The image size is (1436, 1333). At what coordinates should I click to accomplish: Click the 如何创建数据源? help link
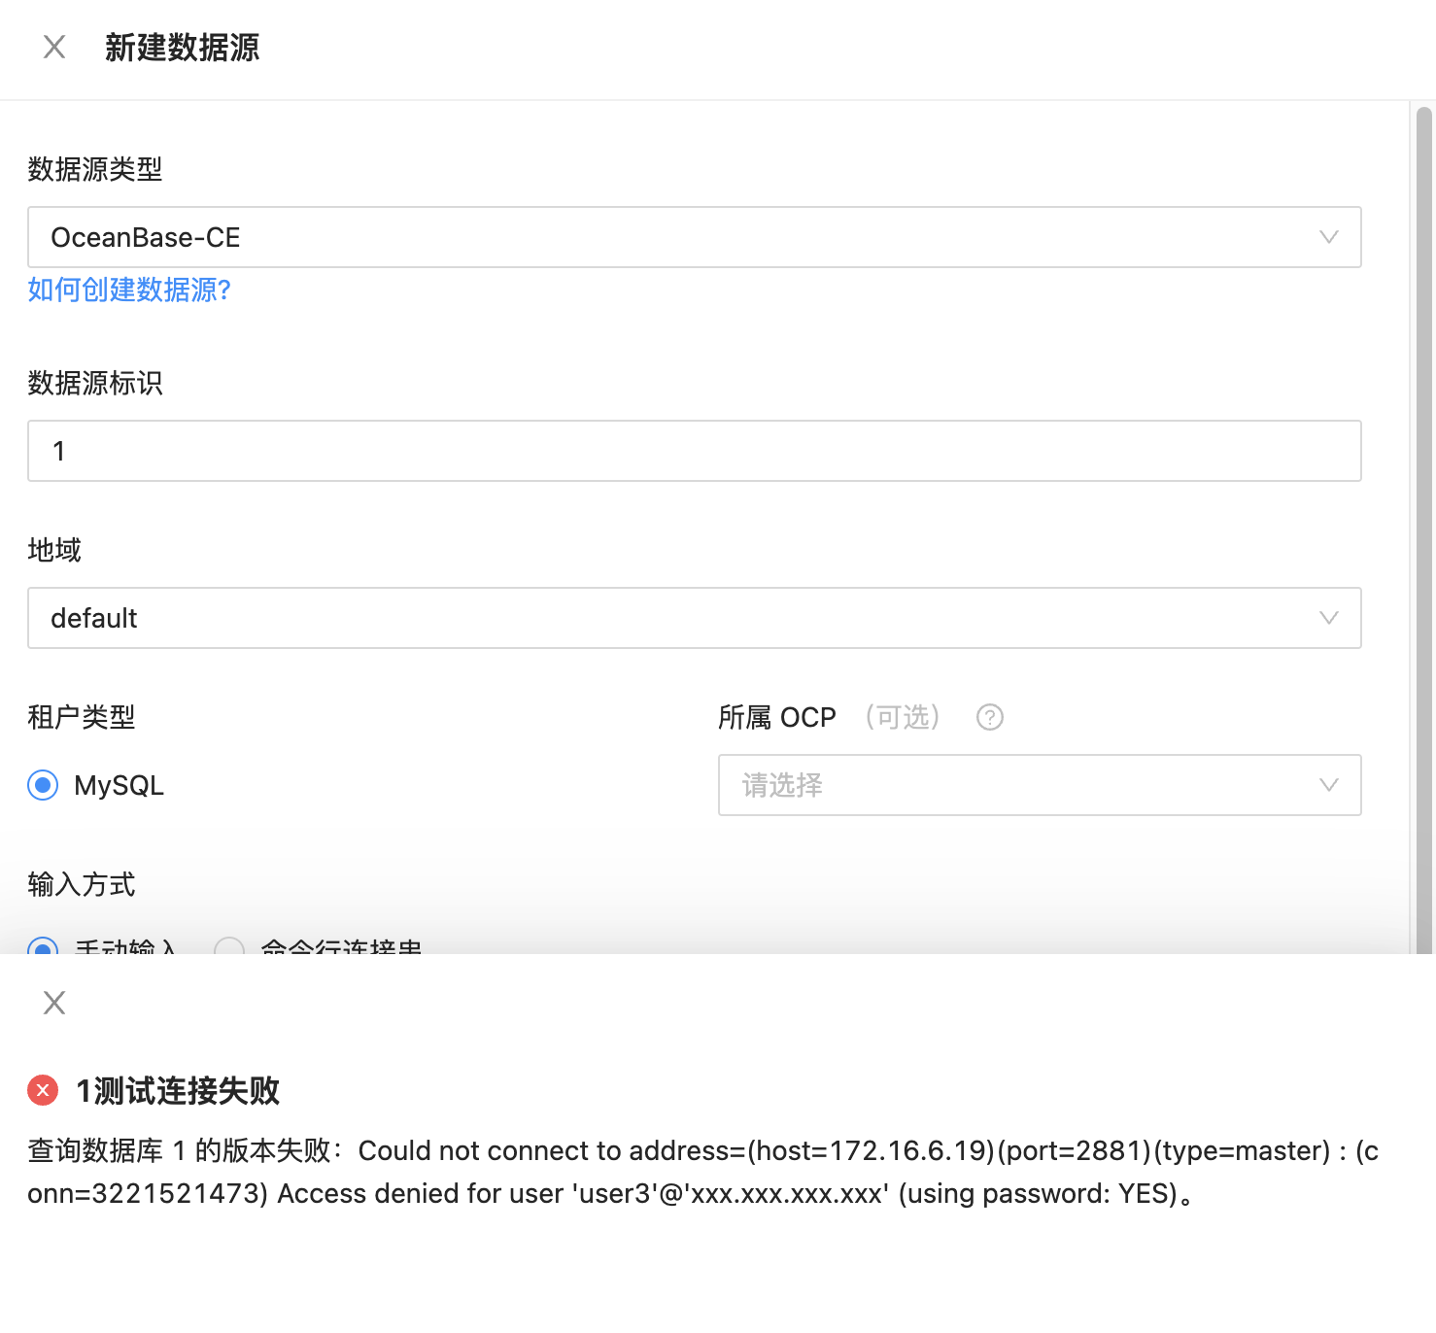coord(129,290)
